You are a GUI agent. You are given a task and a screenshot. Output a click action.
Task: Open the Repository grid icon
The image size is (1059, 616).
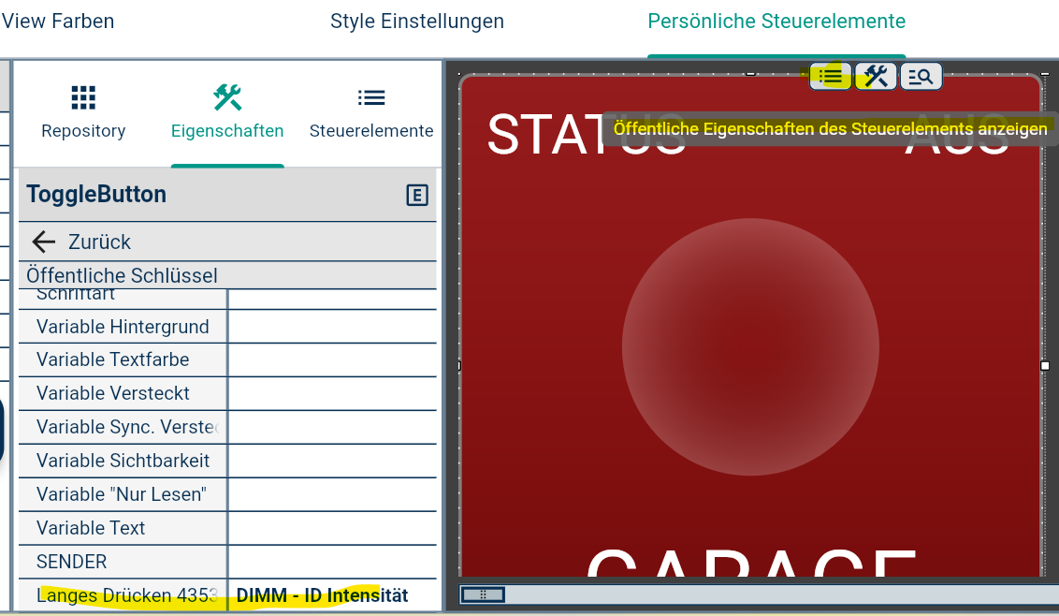83,98
